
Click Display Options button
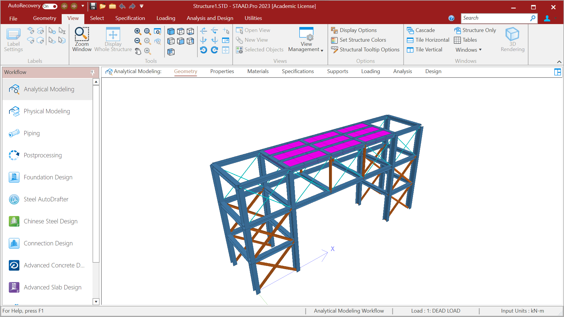coord(354,30)
